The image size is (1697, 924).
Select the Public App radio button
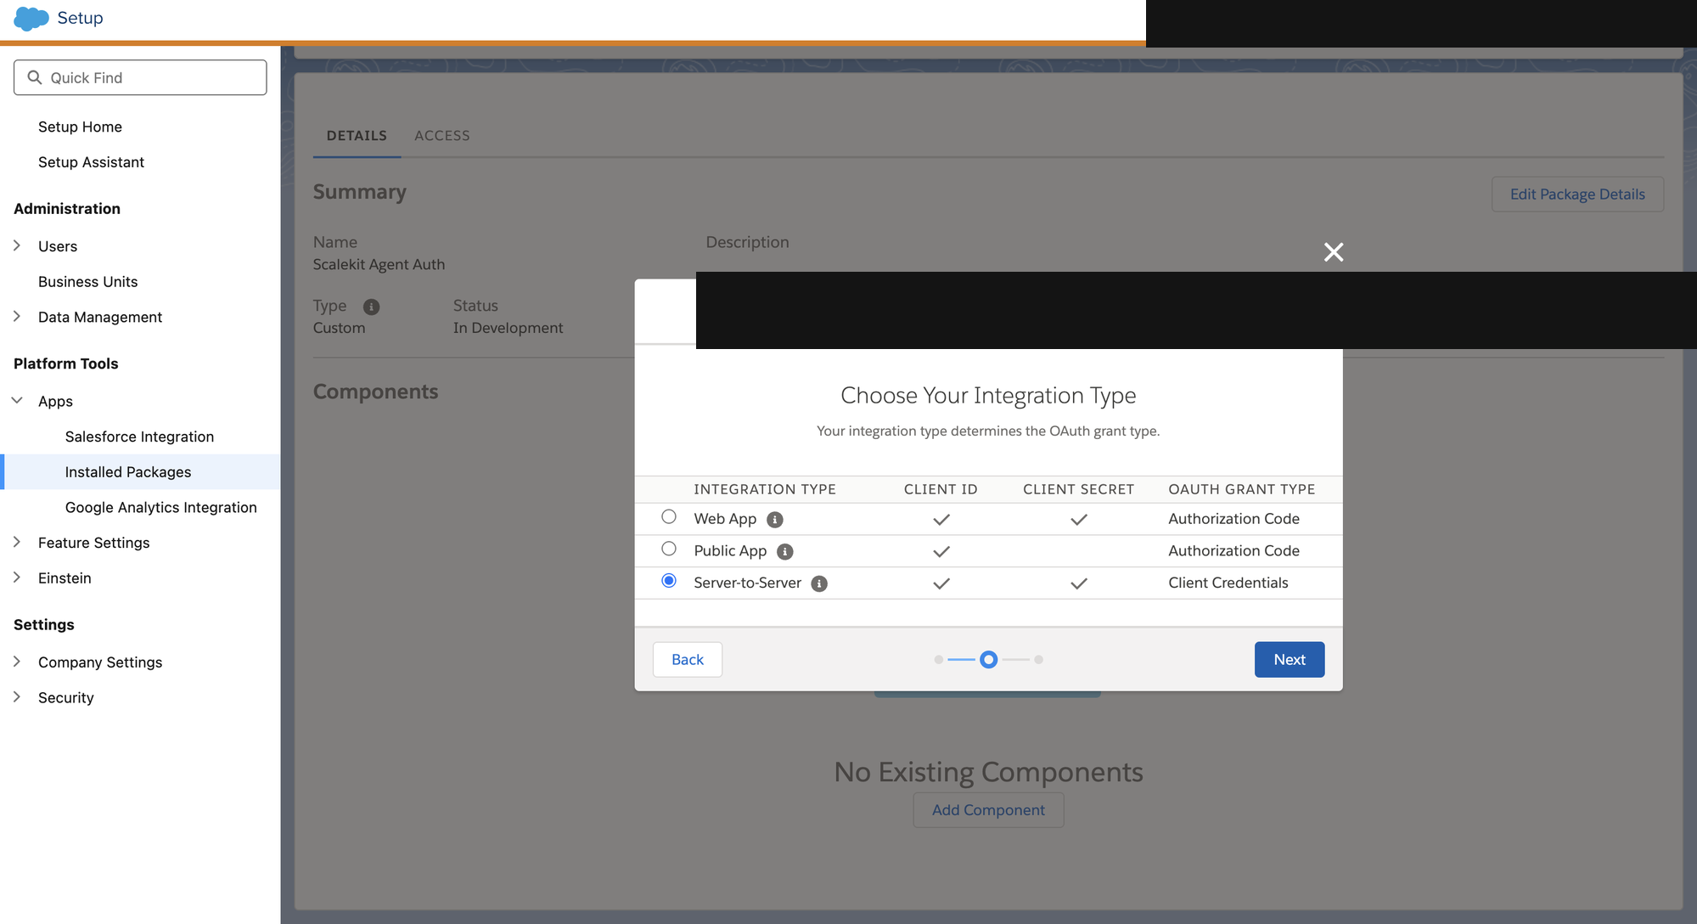click(x=669, y=549)
